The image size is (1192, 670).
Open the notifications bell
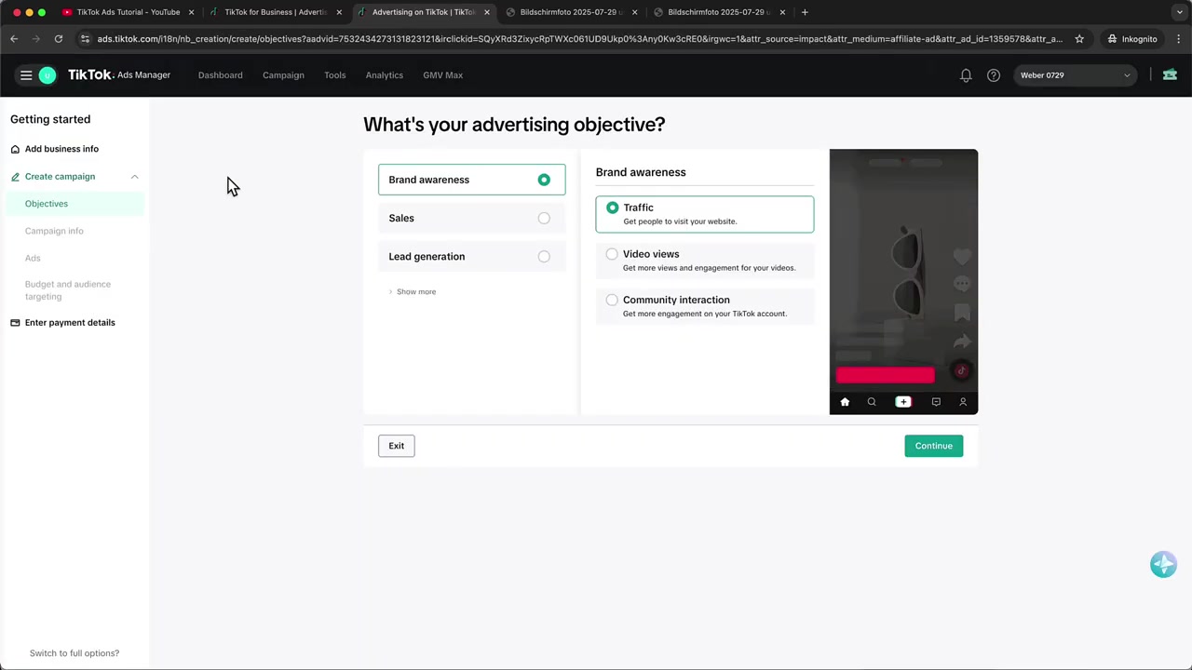point(966,75)
